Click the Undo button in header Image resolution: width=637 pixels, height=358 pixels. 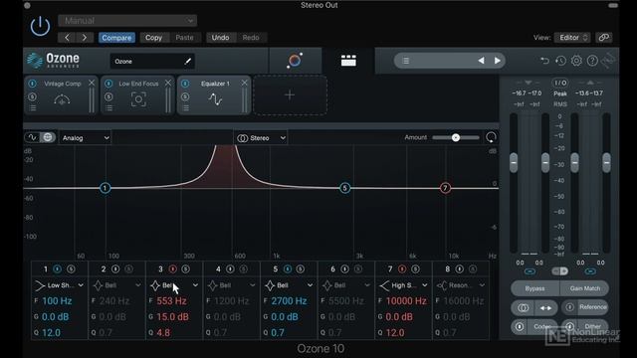coord(220,38)
